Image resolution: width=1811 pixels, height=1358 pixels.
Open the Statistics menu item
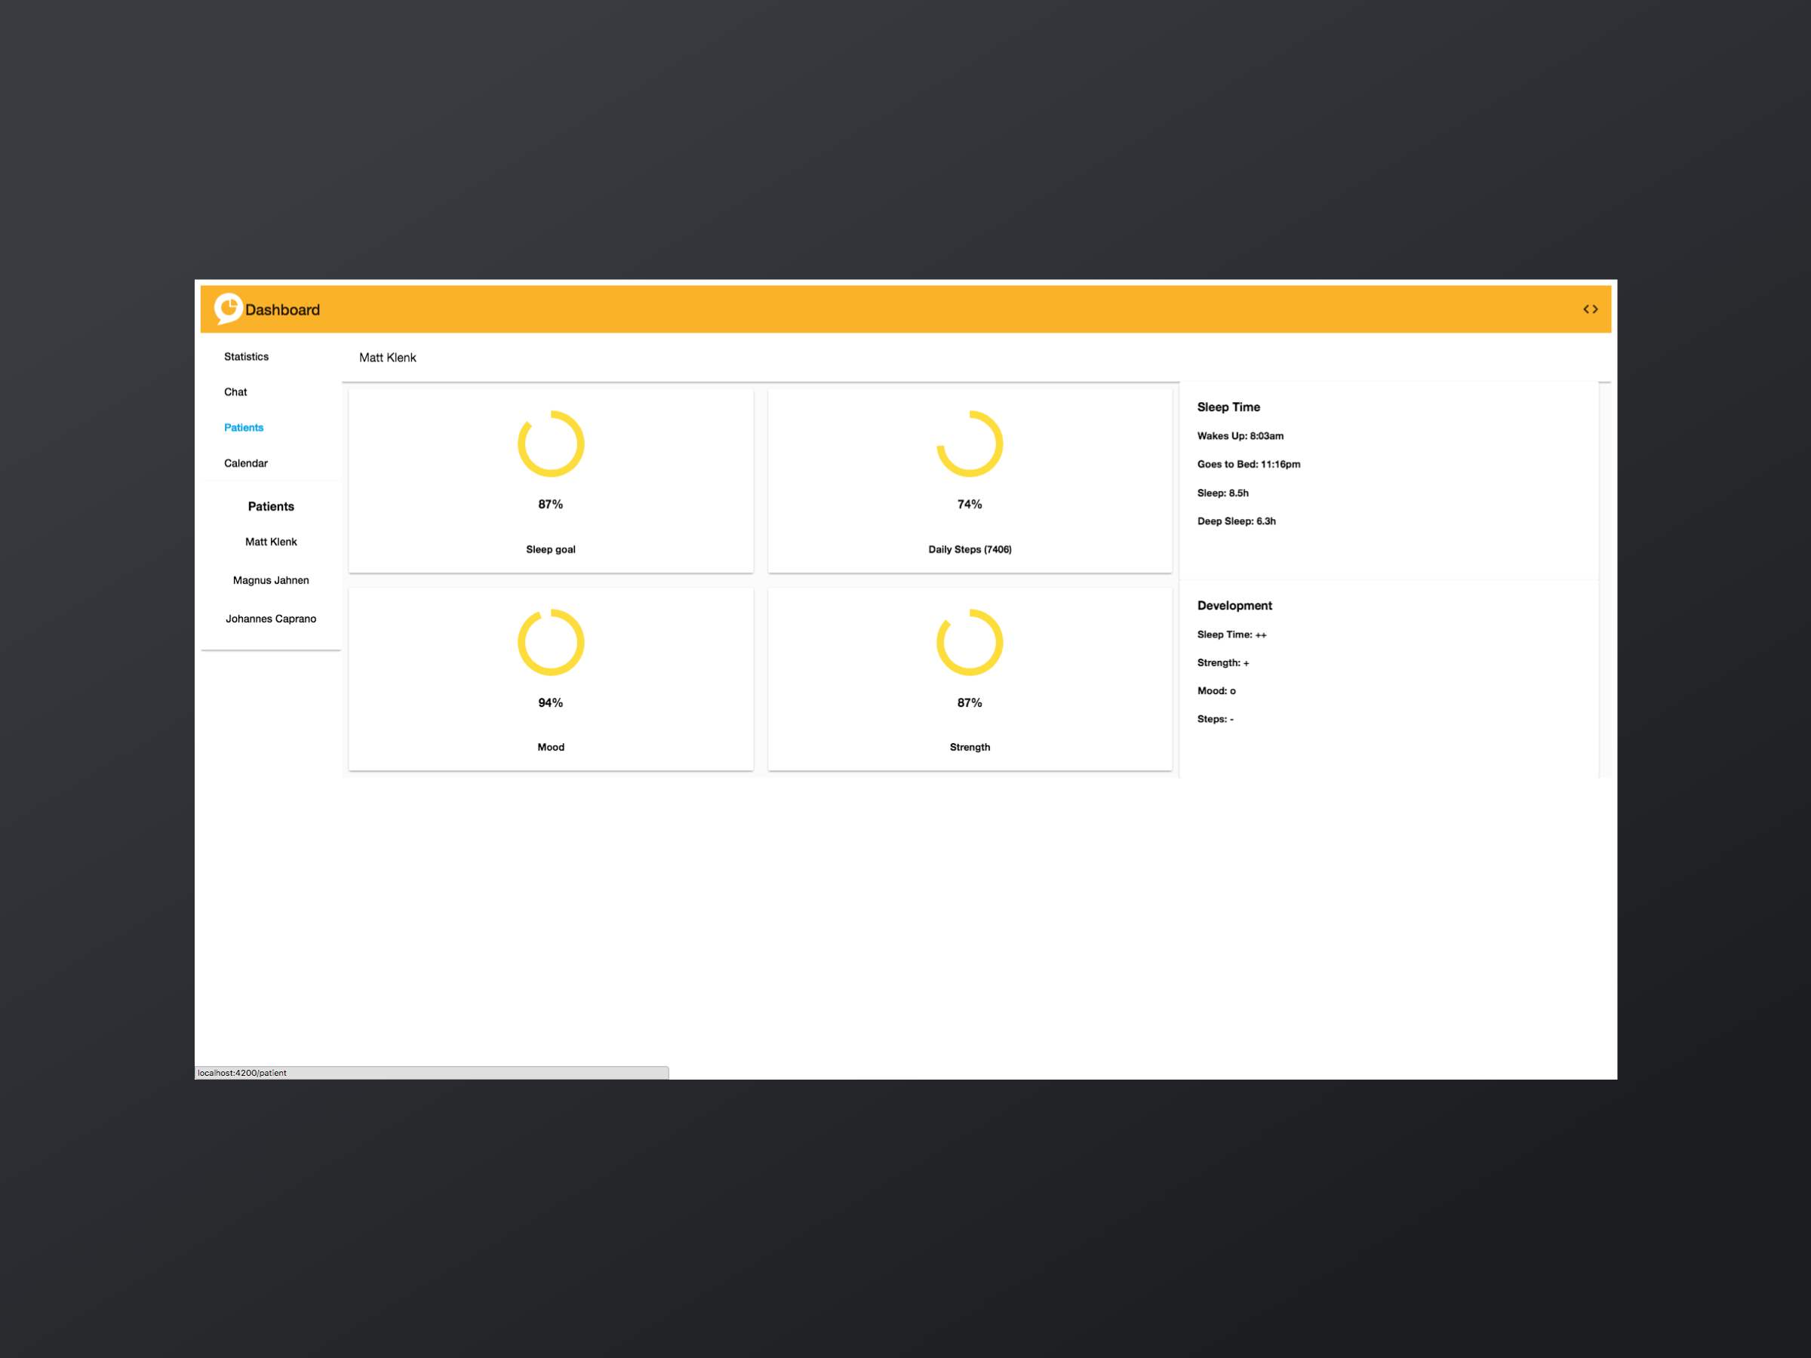coord(247,357)
